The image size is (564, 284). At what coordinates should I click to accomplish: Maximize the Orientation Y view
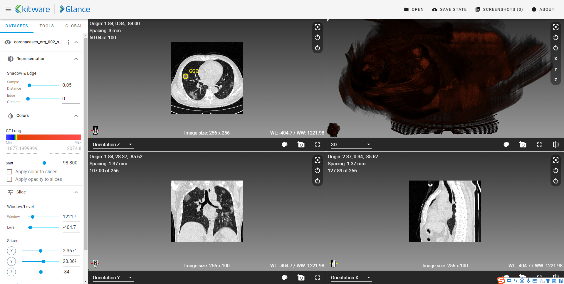[x=318, y=278]
